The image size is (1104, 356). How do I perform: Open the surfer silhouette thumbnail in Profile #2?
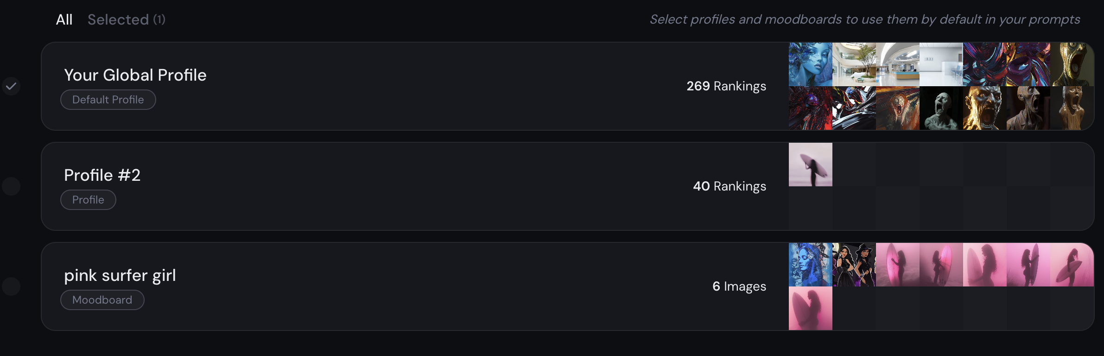[811, 165]
